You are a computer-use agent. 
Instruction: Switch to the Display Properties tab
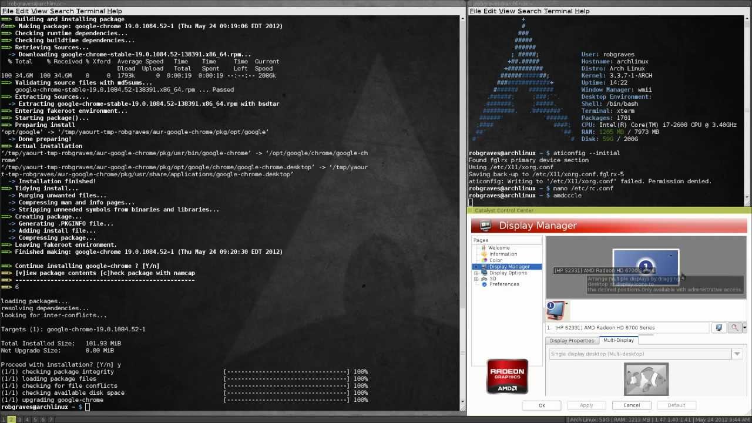tap(572, 341)
